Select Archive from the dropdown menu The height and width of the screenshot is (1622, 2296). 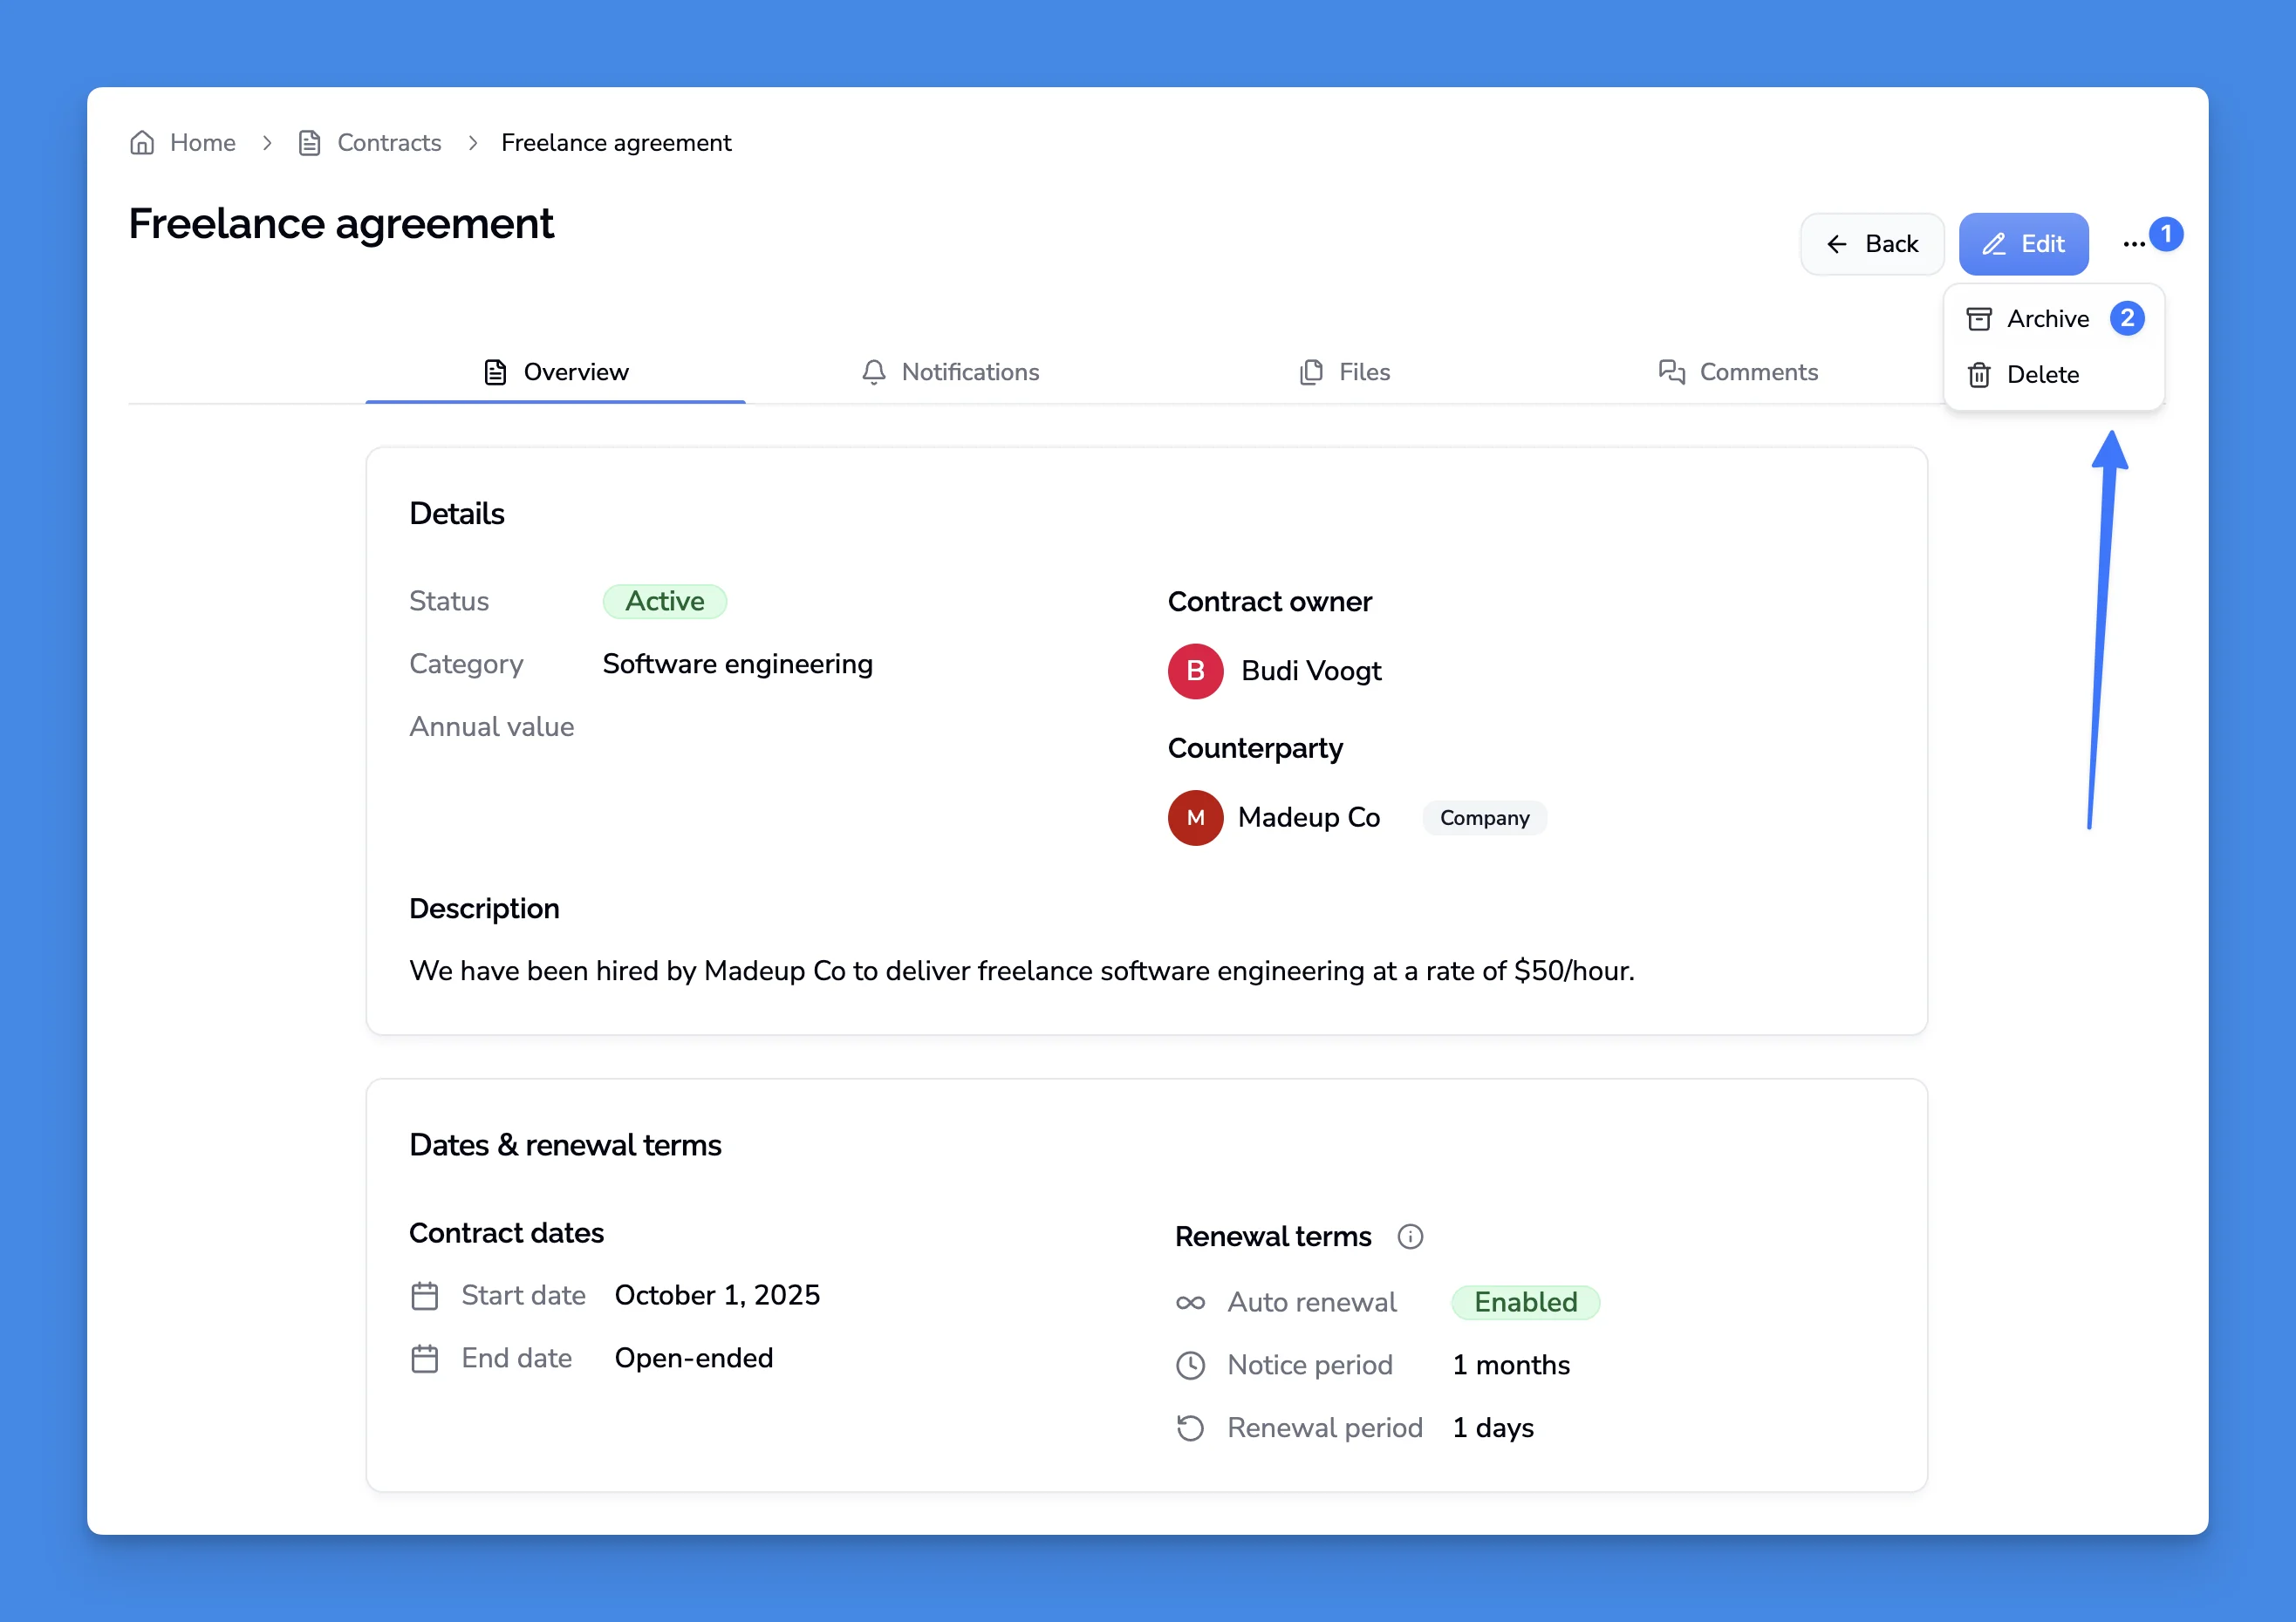2047,319
